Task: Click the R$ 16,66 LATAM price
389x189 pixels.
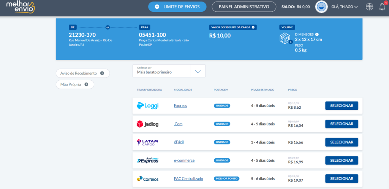Action: pyautogui.click(x=296, y=142)
